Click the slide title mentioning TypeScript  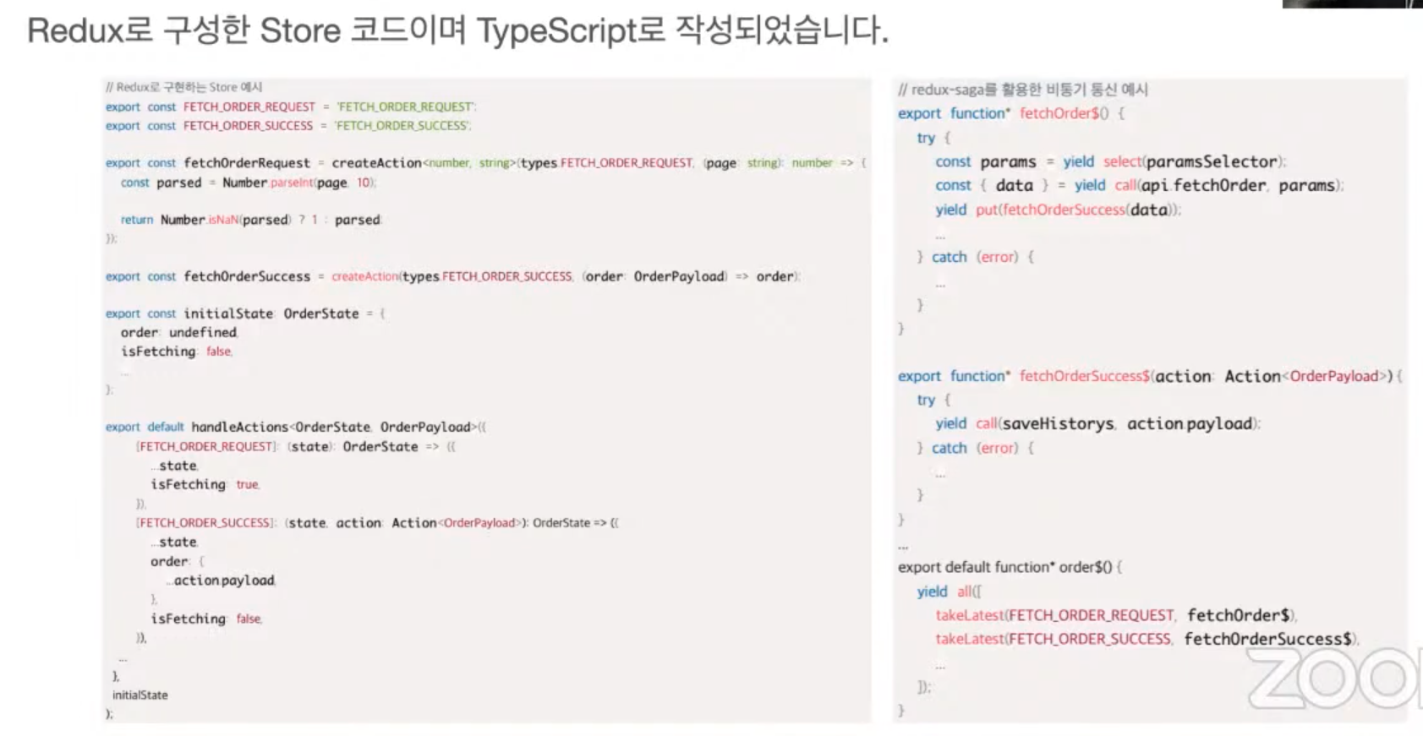click(457, 31)
